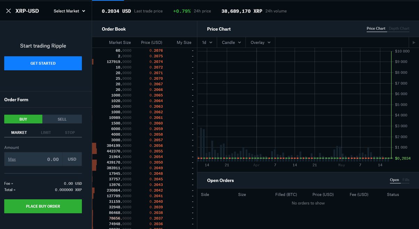Select the order book price 0.2055
The height and width of the screenshot is (229, 419).
pos(156,151)
